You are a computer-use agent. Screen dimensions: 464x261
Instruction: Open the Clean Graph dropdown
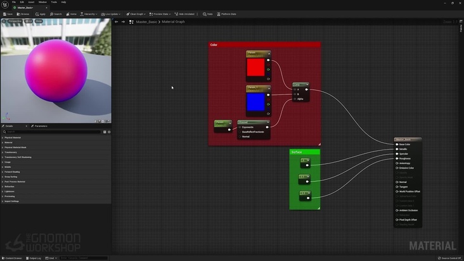point(136,14)
